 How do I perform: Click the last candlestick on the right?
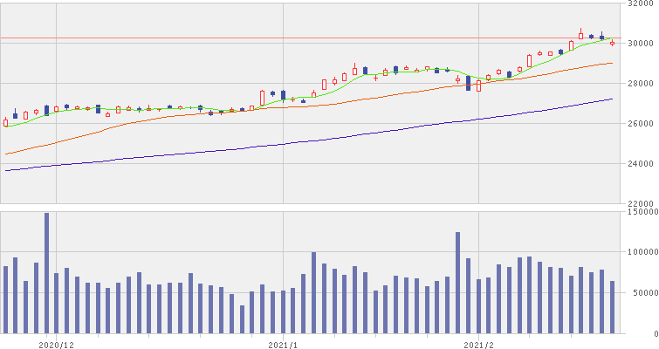pos(612,43)
